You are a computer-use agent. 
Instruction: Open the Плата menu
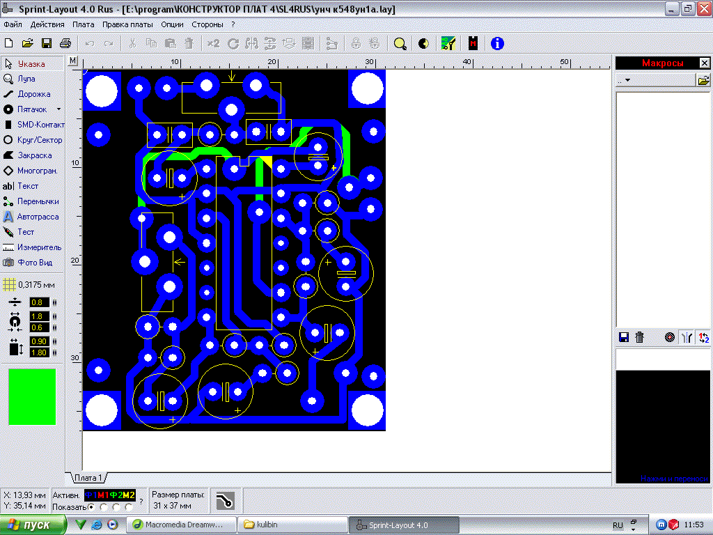84,24
